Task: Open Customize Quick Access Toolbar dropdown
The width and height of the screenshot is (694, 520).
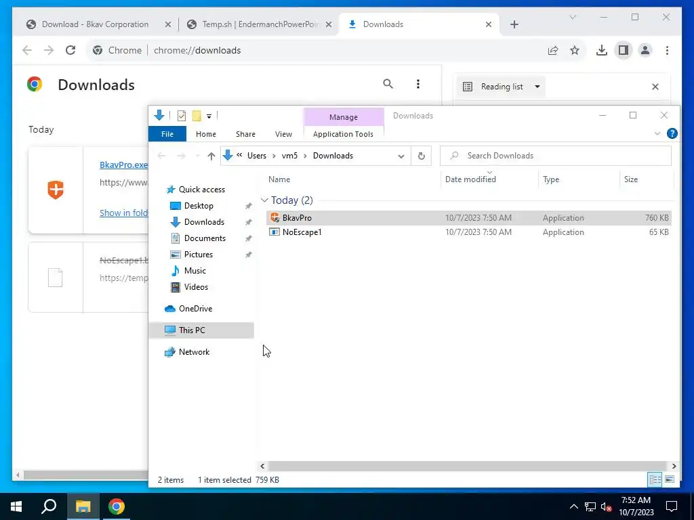Action: 209,116
